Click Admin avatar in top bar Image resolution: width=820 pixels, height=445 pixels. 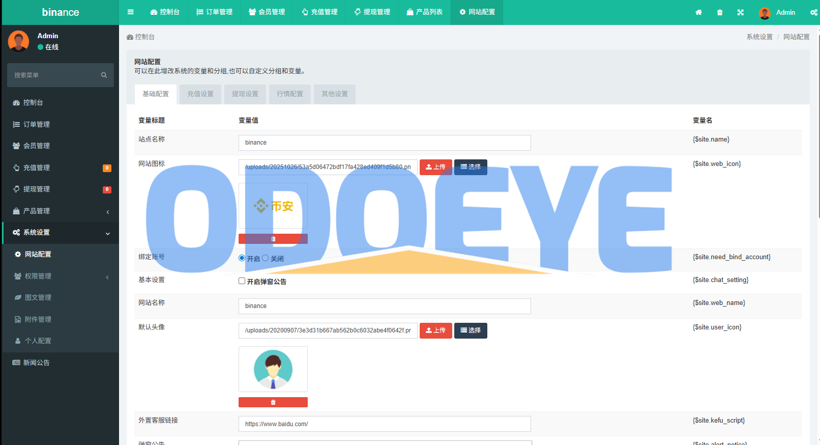(x=765, y=13)
